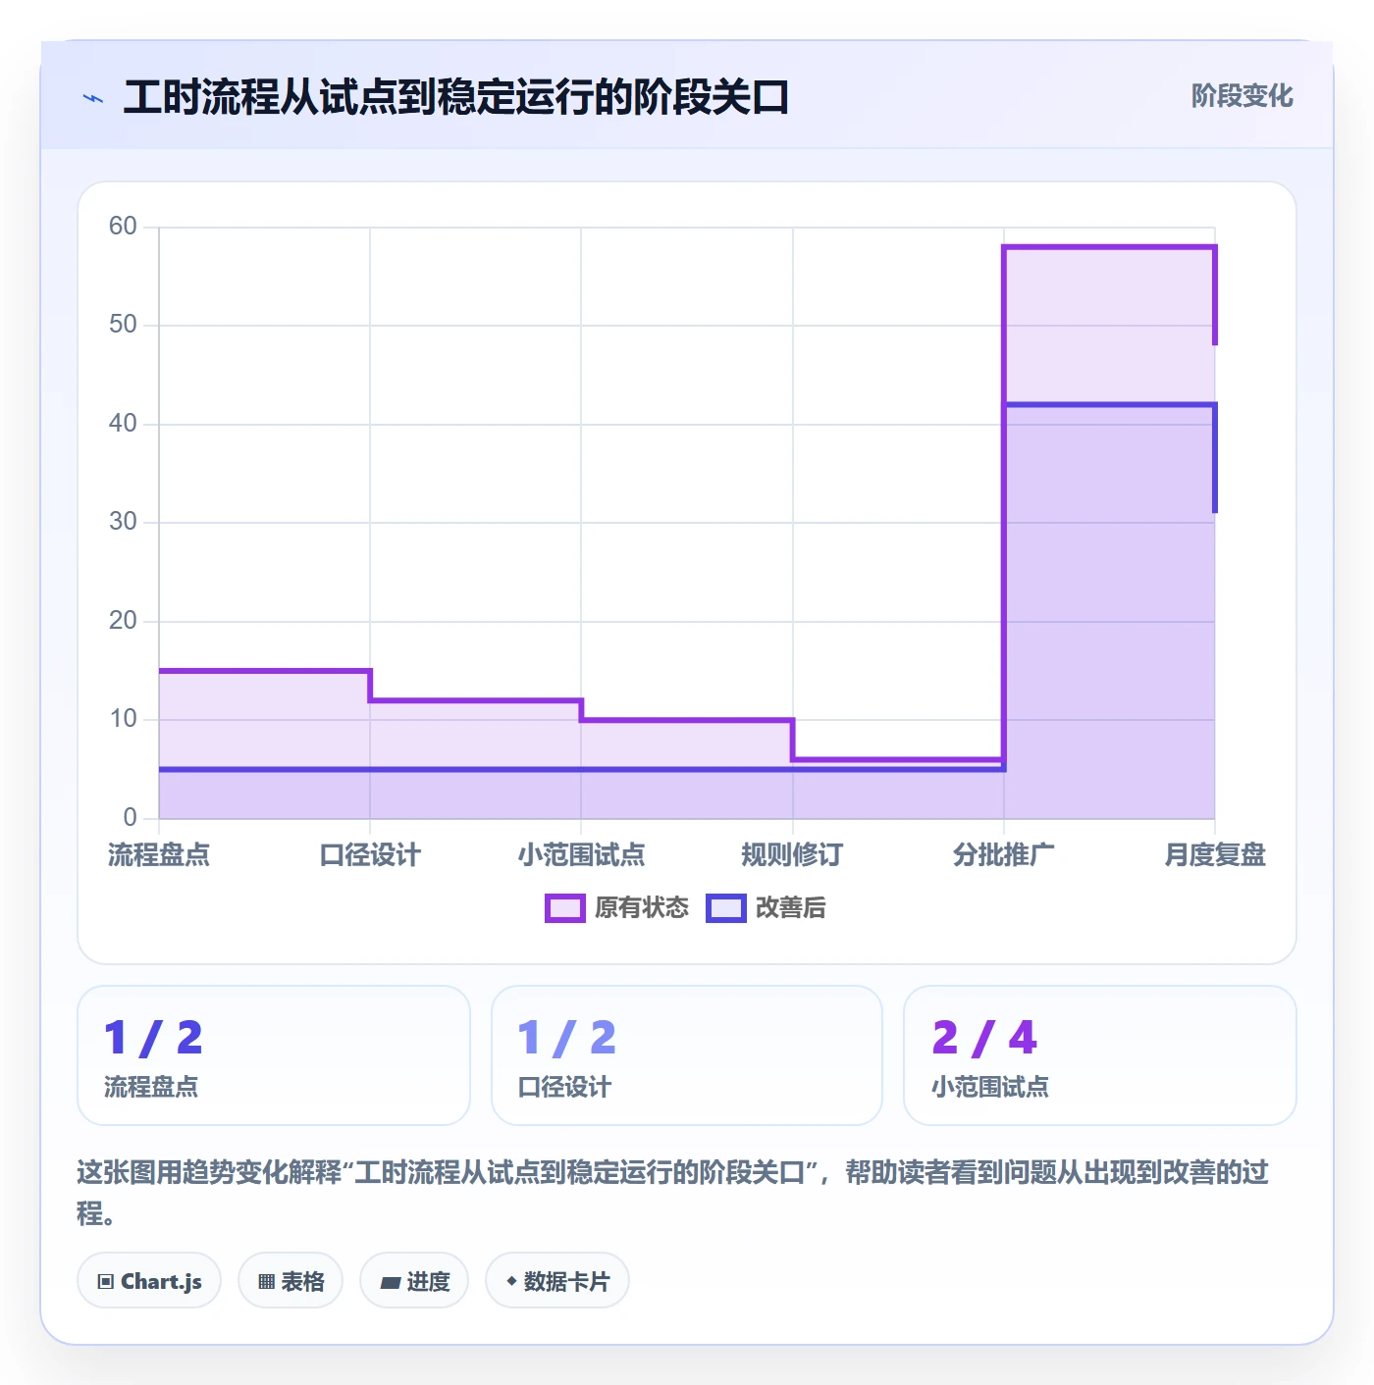Click the 阶段变化 label in header
1374x1385 pixels.
[x=1242, y=96]
